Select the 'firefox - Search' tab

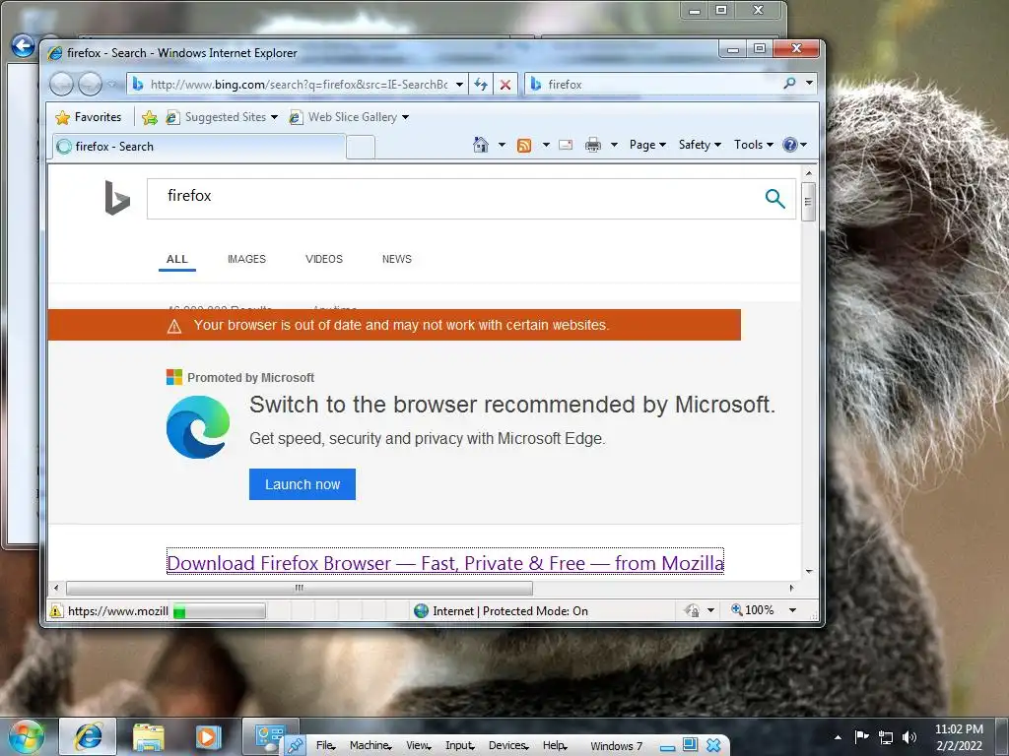pos(199,147)
